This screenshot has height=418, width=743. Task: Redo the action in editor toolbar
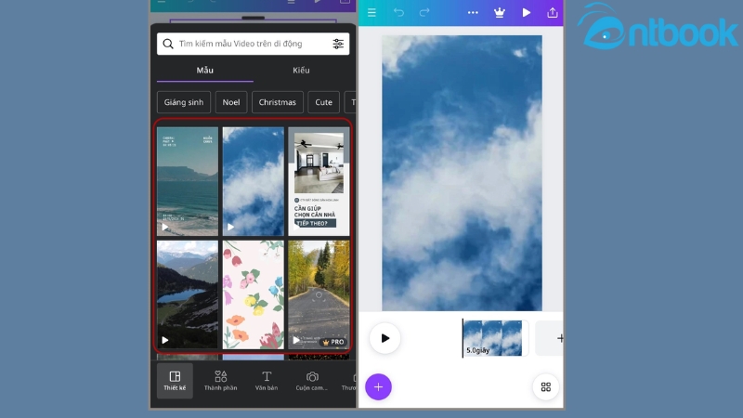[x=424, y=13]
